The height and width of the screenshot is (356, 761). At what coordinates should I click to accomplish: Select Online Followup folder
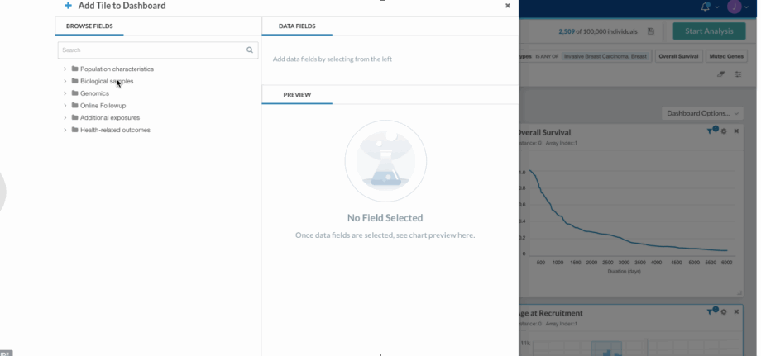[x=103, y=106]
